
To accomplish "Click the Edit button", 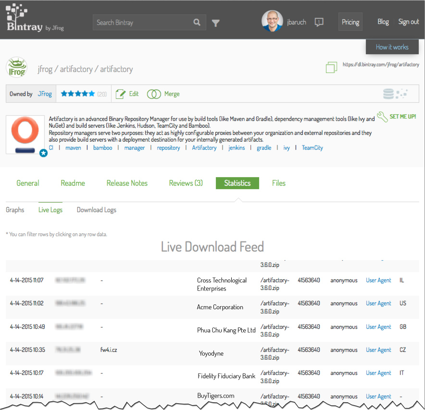I will point(127,94).
